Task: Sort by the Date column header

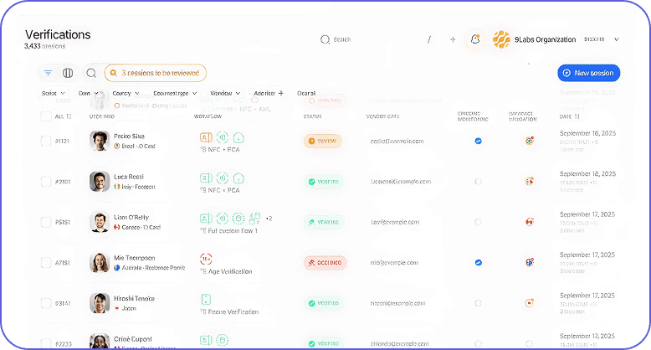Action: [x=569, y=116]
